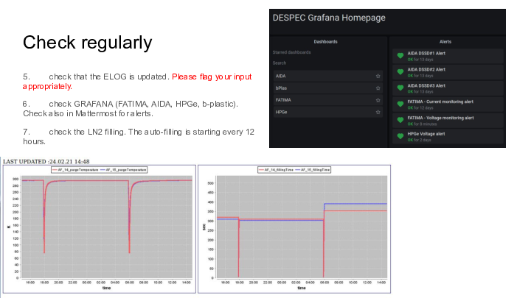This screenshot has height=298, width=531.
Task: Open the FATIMA dashboard row
Action: coord(328,100)
